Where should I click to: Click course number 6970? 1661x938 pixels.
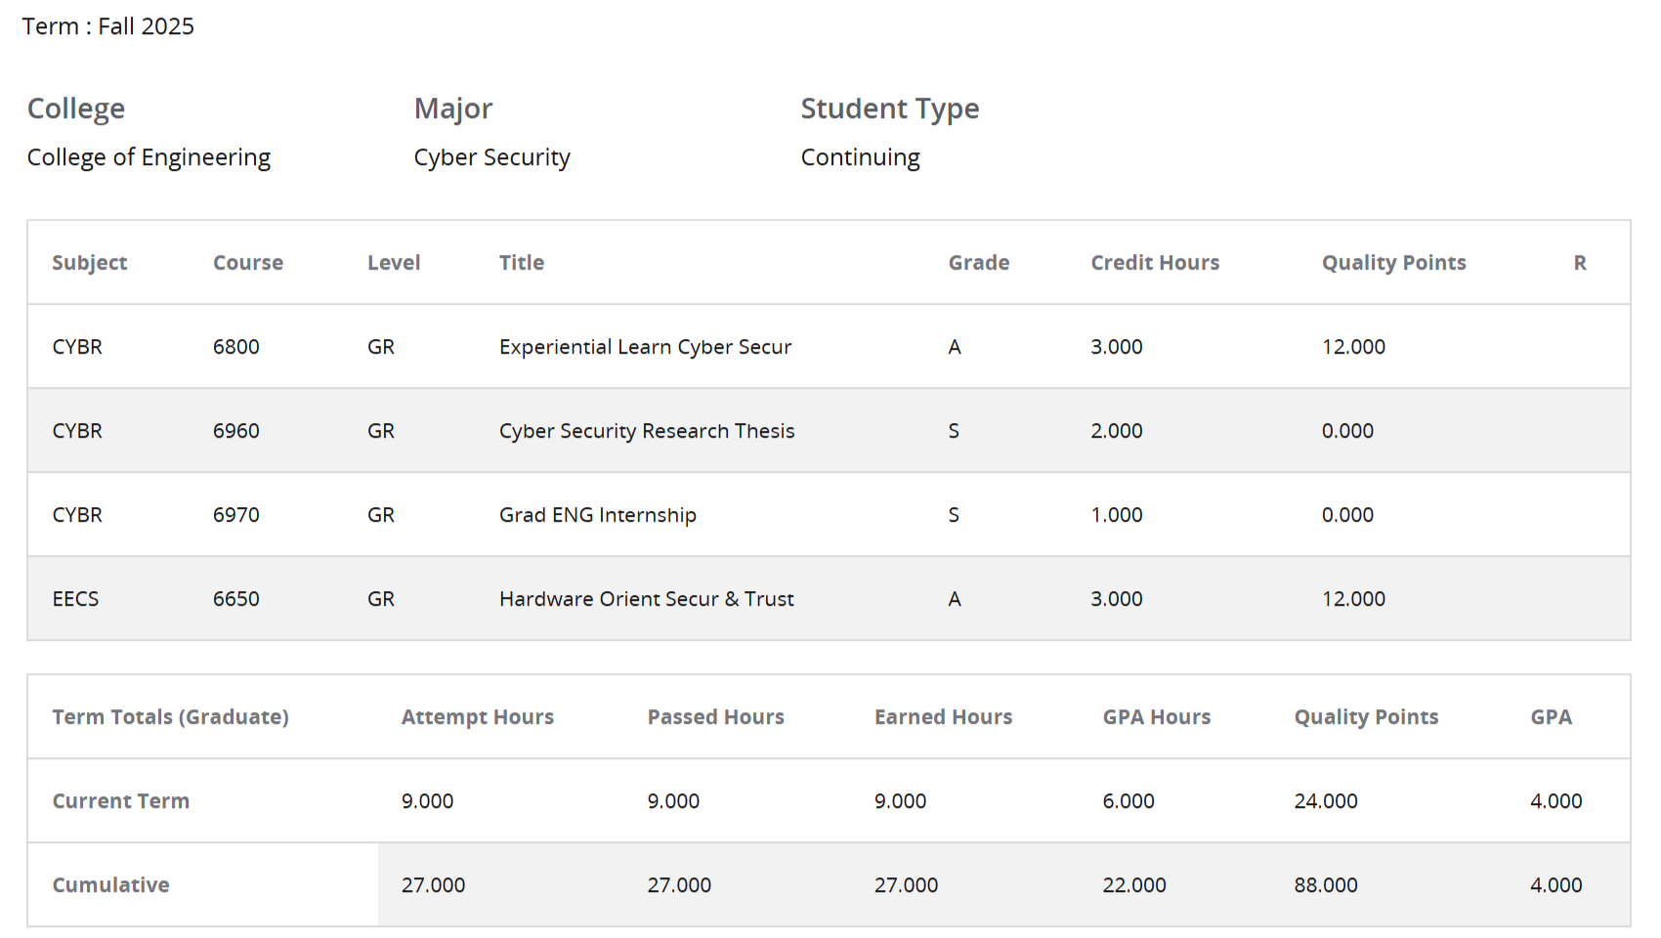click(x=235, y=515)
